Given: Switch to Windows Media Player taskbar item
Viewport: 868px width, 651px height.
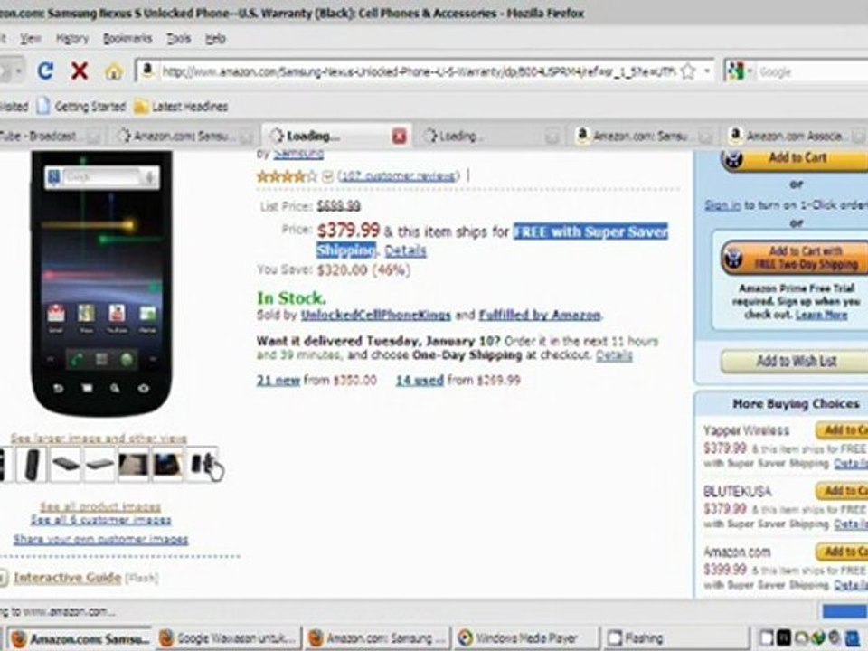Looking at the screenshot, I should pyautogui.click(x=526, y=638).
